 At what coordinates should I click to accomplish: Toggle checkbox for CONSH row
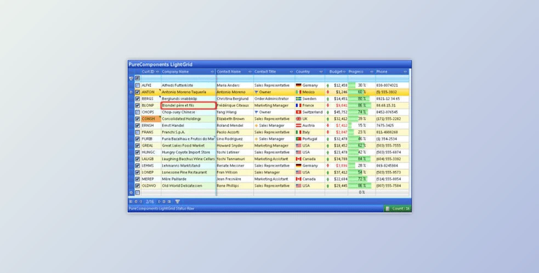click(x=137, y=119)
